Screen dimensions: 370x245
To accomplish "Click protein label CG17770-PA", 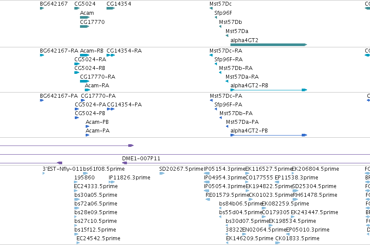I will point(98,96).
